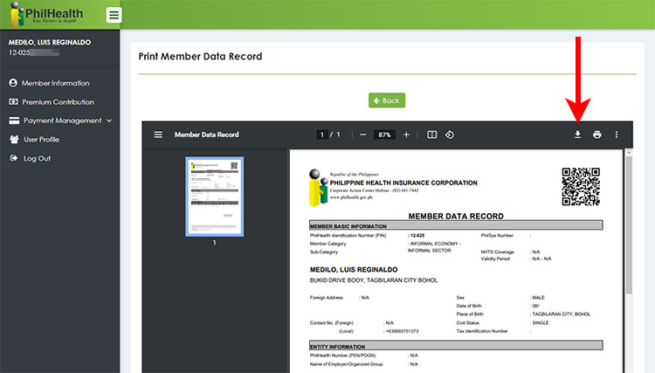Select page 1 thumbnail in PDF sidebar
The image size is (655, 373).
click(214, 197)
